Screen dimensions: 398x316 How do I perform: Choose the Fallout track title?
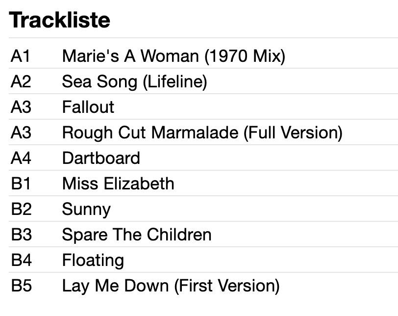click(x=88, y=107)
